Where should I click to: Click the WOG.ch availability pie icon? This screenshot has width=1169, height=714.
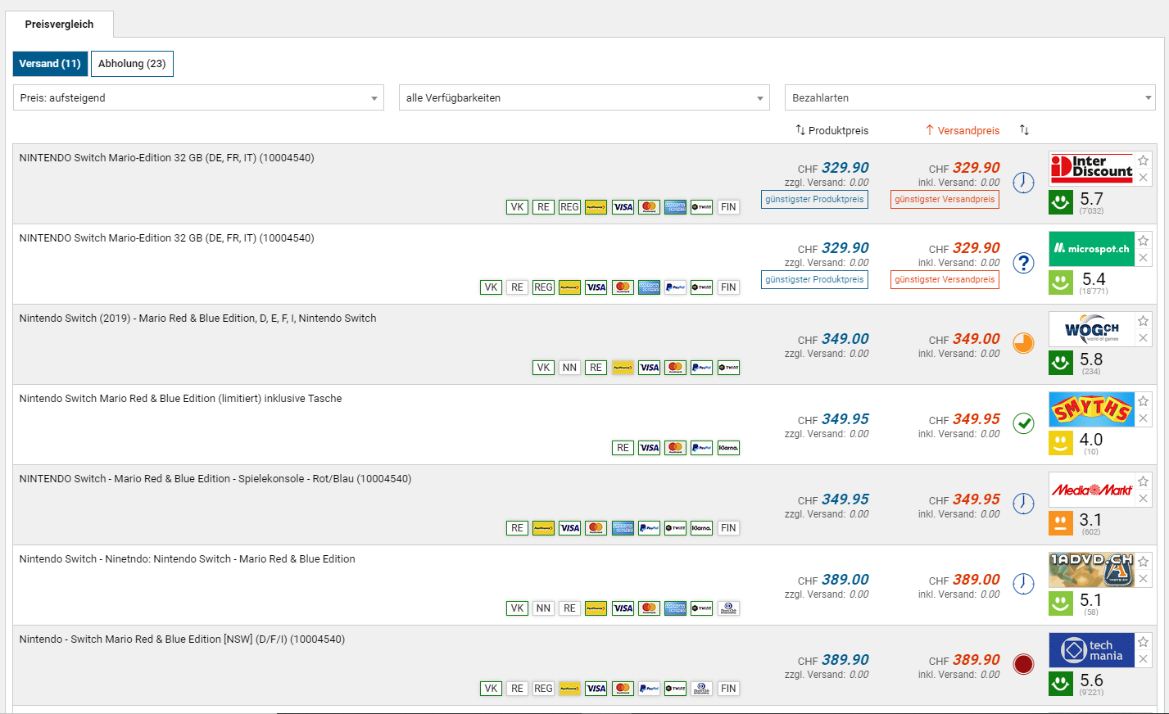point(1023,343)
